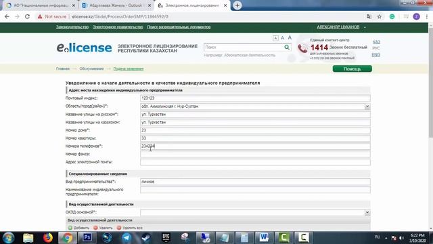The width and height of the screenshot is (433, 244).
Task: Click the browser forward arrow
Action: (x=17, y=16)
